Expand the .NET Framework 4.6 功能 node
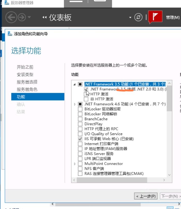This screenshot has height=209, width=181. click(x=75, y=104)
